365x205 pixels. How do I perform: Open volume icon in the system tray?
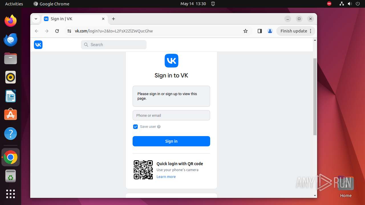tap(350, 4)
